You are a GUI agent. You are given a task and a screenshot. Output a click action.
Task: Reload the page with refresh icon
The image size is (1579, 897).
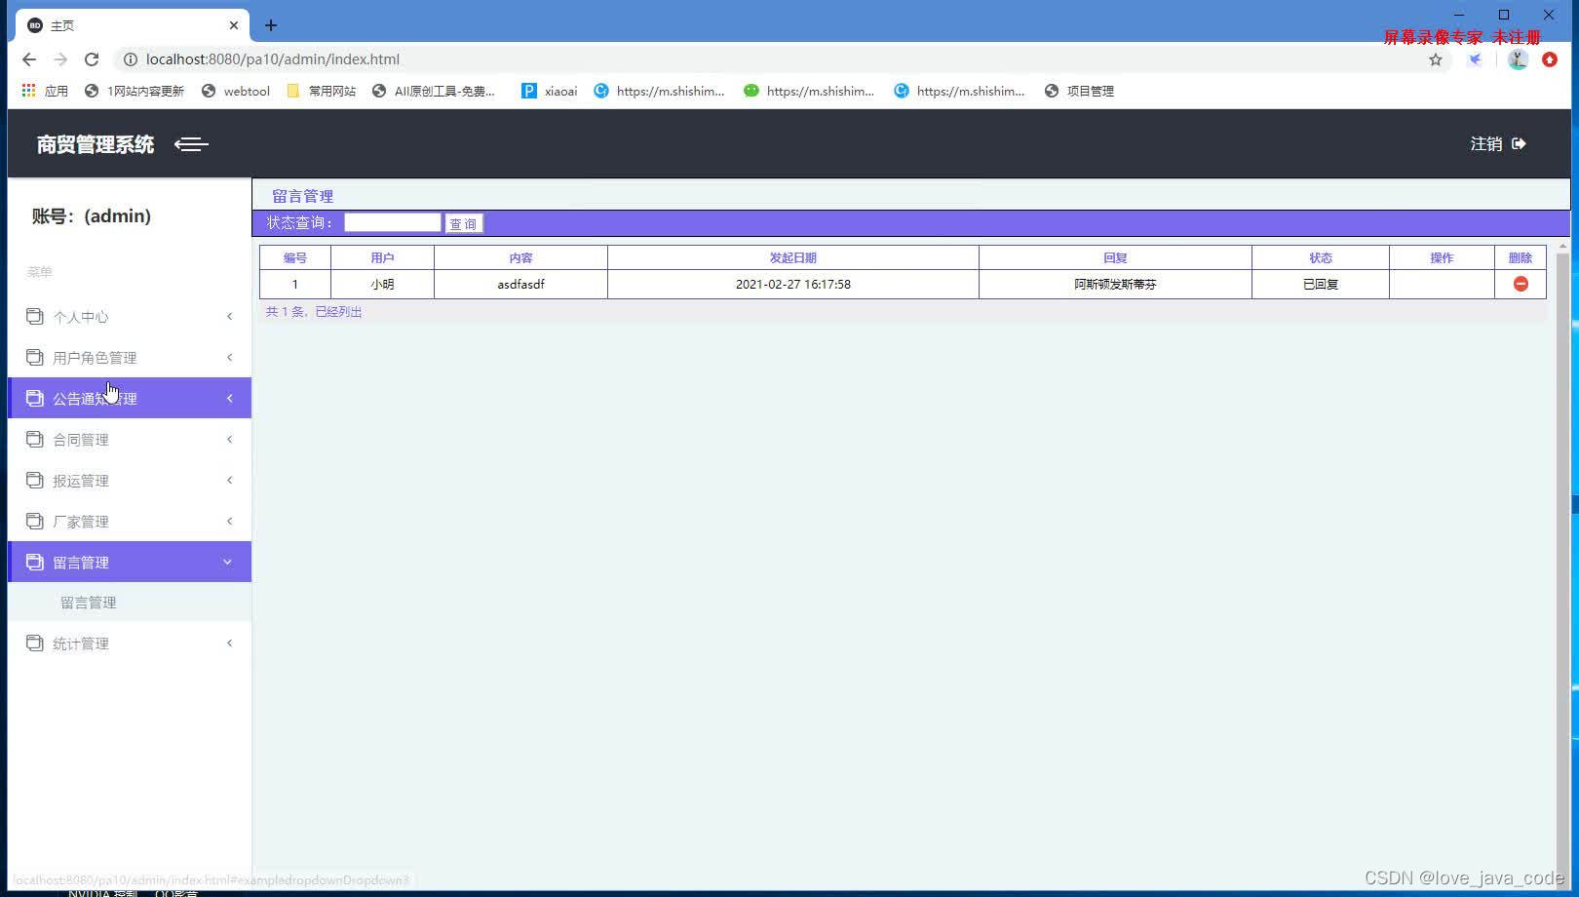click(x=92, y=59)
